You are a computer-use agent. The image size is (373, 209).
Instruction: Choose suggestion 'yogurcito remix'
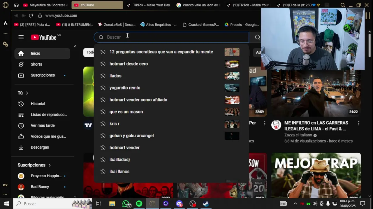click(x=171, y=88)
